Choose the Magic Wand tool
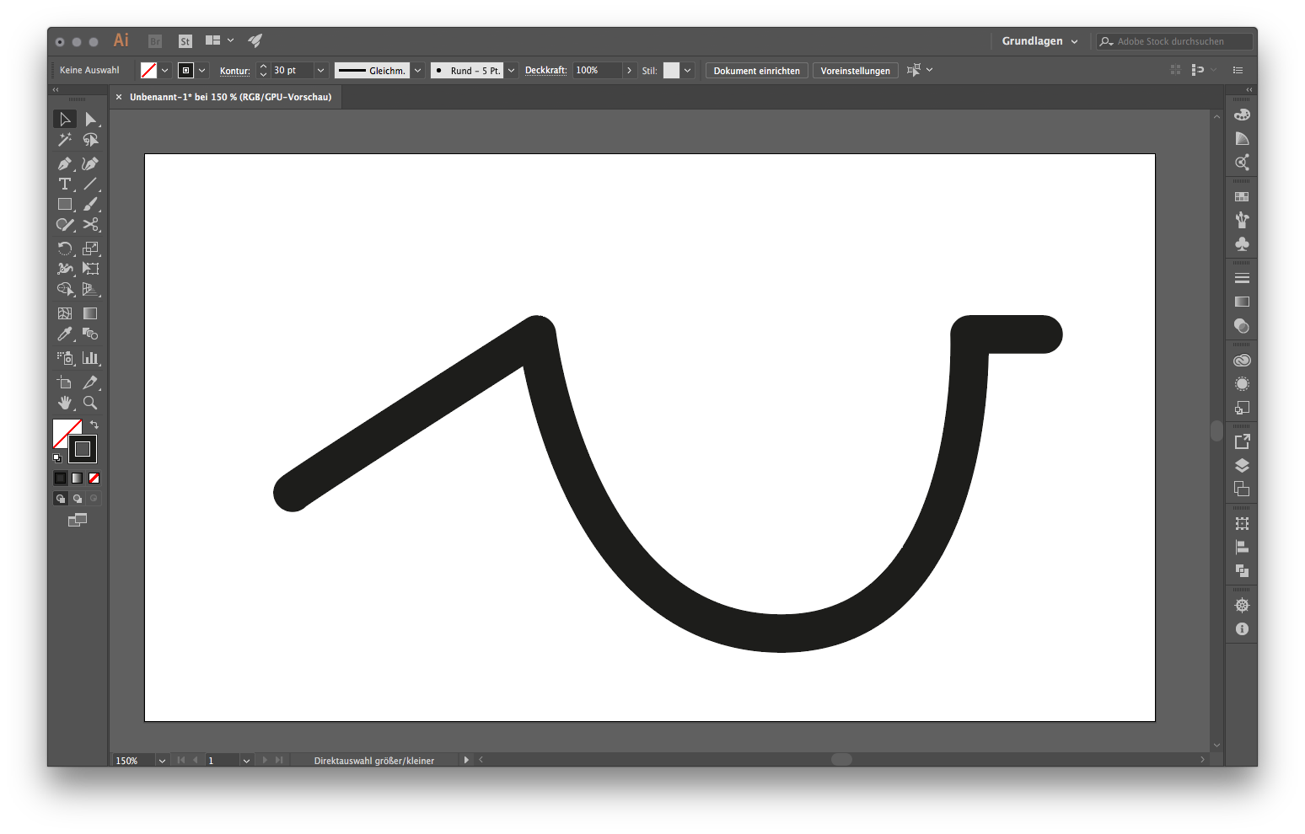Screen dimensions: 1305x834 pyautogui.click(x=65, y=140)
